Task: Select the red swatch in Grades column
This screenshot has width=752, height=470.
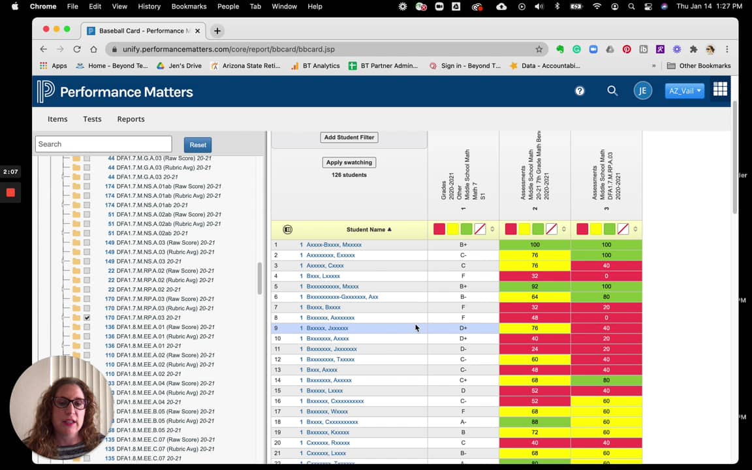Action: 439,229
